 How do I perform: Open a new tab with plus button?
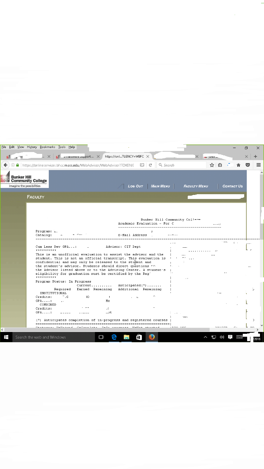[x=256, y=156]
